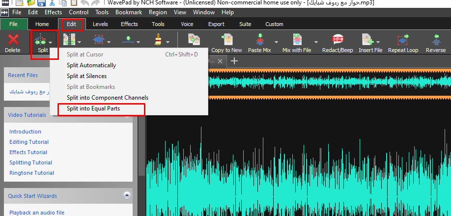
Task: Click the Save floppy disk icon
Action: click(x=41, y=3)
